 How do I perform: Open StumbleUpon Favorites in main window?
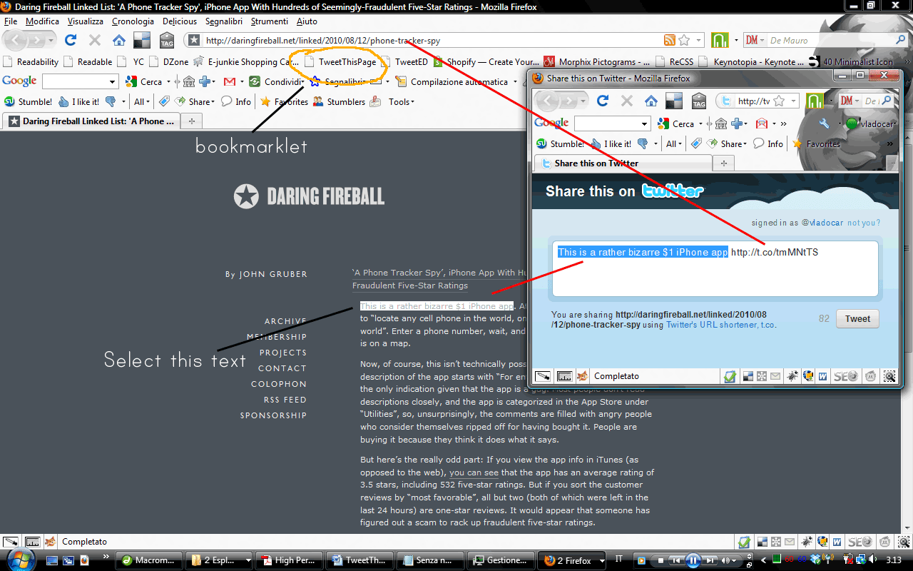coord(284,102)
